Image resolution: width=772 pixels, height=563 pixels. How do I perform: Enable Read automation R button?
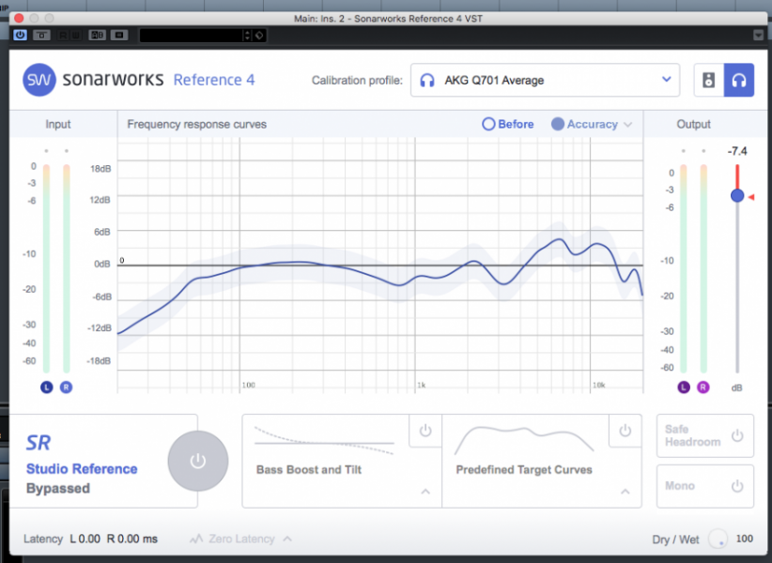[x=63, y=35]
